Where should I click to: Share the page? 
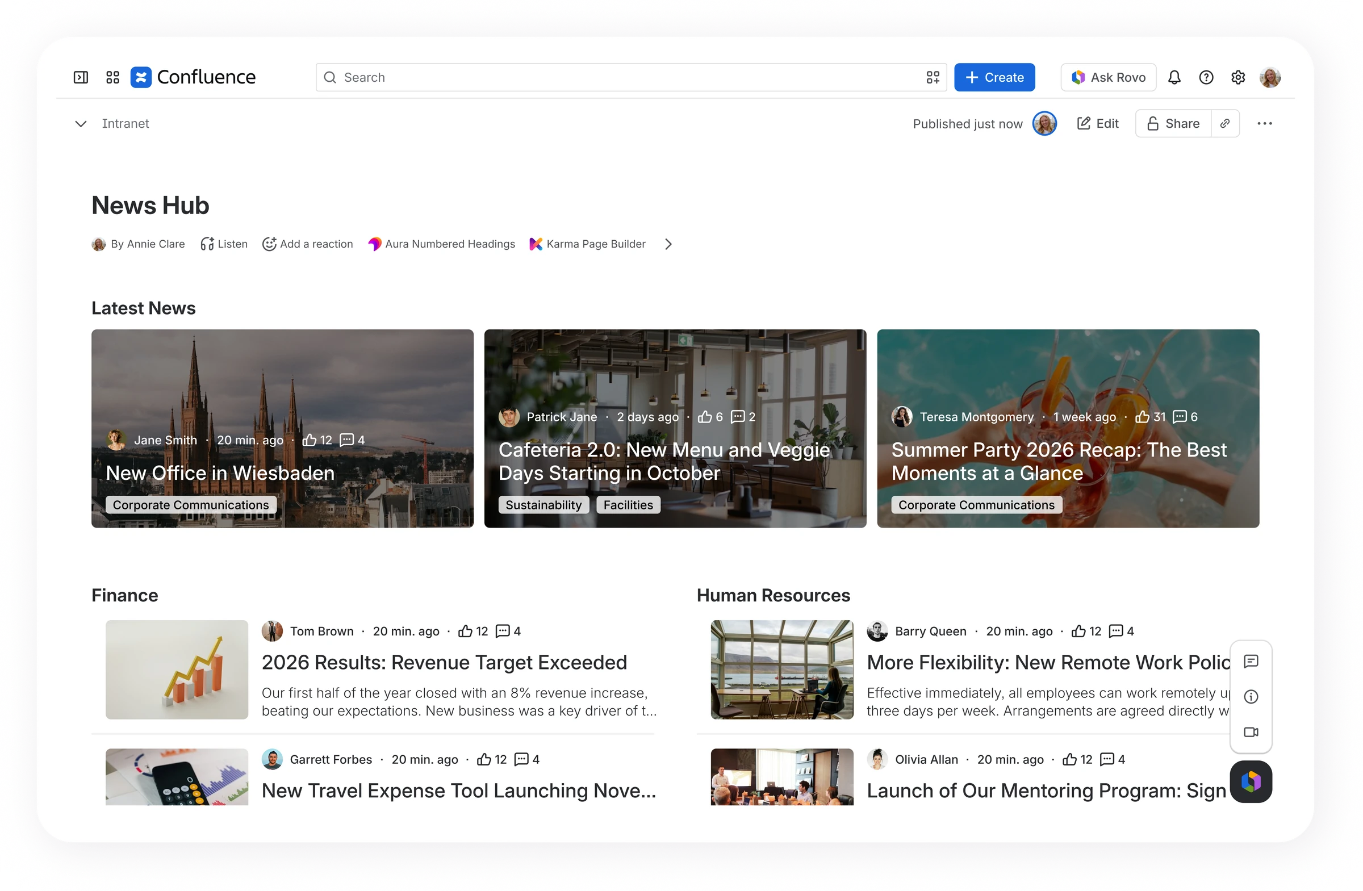point(1173,124)
